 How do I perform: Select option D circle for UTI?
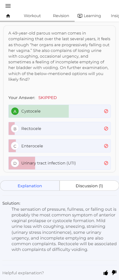coord(15,163)
